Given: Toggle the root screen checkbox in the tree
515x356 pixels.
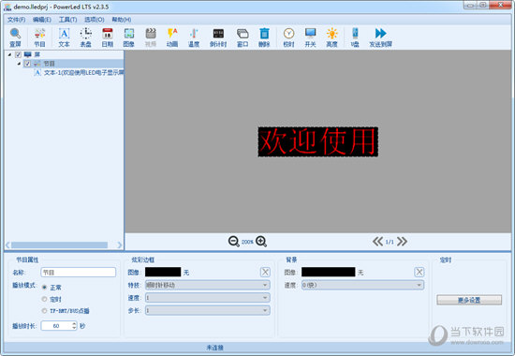Looking at the screenshot, I should click(19, 54).
